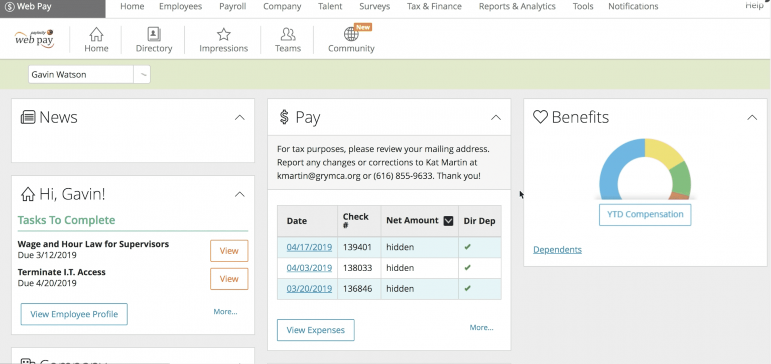Click the Dependents link
Image resolution: width=771 pixels, height=364 pixels.
[x=557, y=250]
